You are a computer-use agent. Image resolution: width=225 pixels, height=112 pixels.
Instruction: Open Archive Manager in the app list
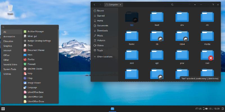(x=35, y=32)
